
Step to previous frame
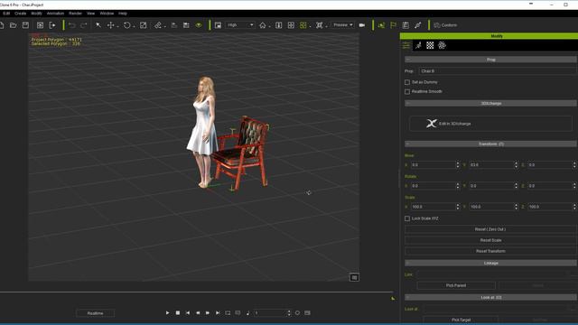(198, 313)
